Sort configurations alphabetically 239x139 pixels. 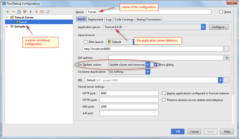pos(48,12)
